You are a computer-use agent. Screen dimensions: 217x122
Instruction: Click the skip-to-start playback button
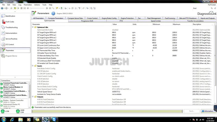click(x=24, y=8)
